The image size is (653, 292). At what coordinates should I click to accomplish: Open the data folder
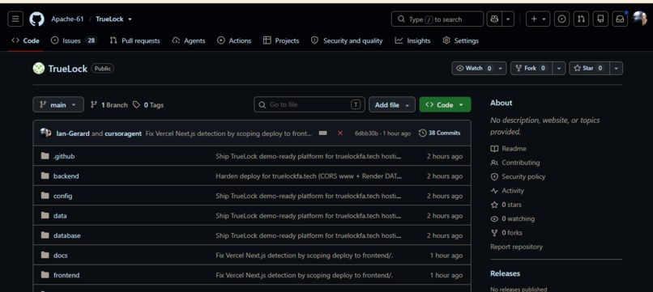click(x=60, y=216)
